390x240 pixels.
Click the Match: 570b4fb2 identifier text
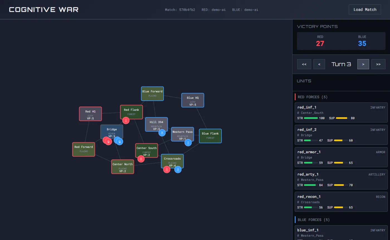tap(180, 10)
